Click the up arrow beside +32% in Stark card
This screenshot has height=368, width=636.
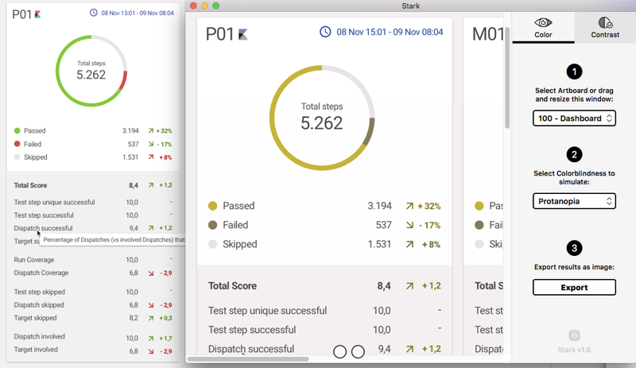click(x=409, y=207)
